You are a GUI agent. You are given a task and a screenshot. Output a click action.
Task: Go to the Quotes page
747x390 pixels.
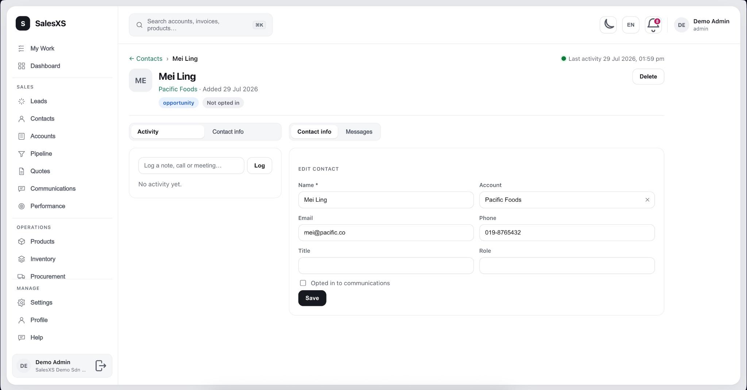[62, 171]
